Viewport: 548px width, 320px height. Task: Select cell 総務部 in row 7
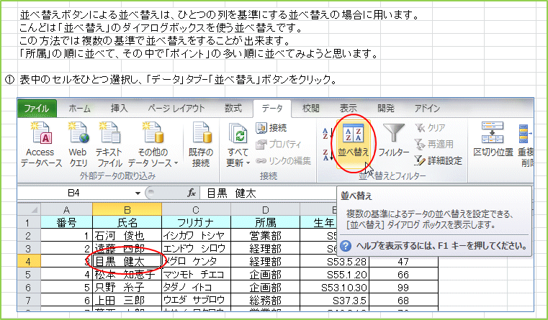pyautogui.click(x=265, y=300)
